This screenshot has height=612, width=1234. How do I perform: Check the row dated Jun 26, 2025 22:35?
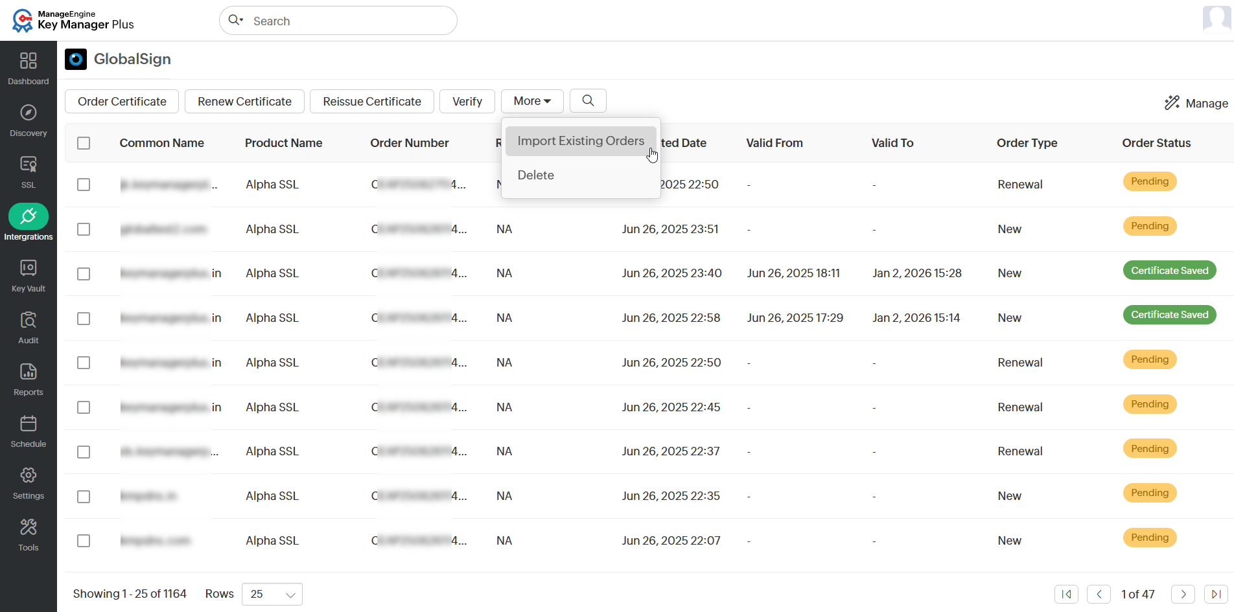point(84,497)
